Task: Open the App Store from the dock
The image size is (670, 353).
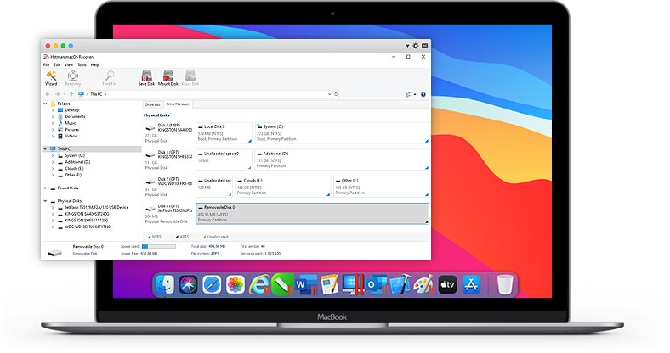Action: tap(471, 285)
